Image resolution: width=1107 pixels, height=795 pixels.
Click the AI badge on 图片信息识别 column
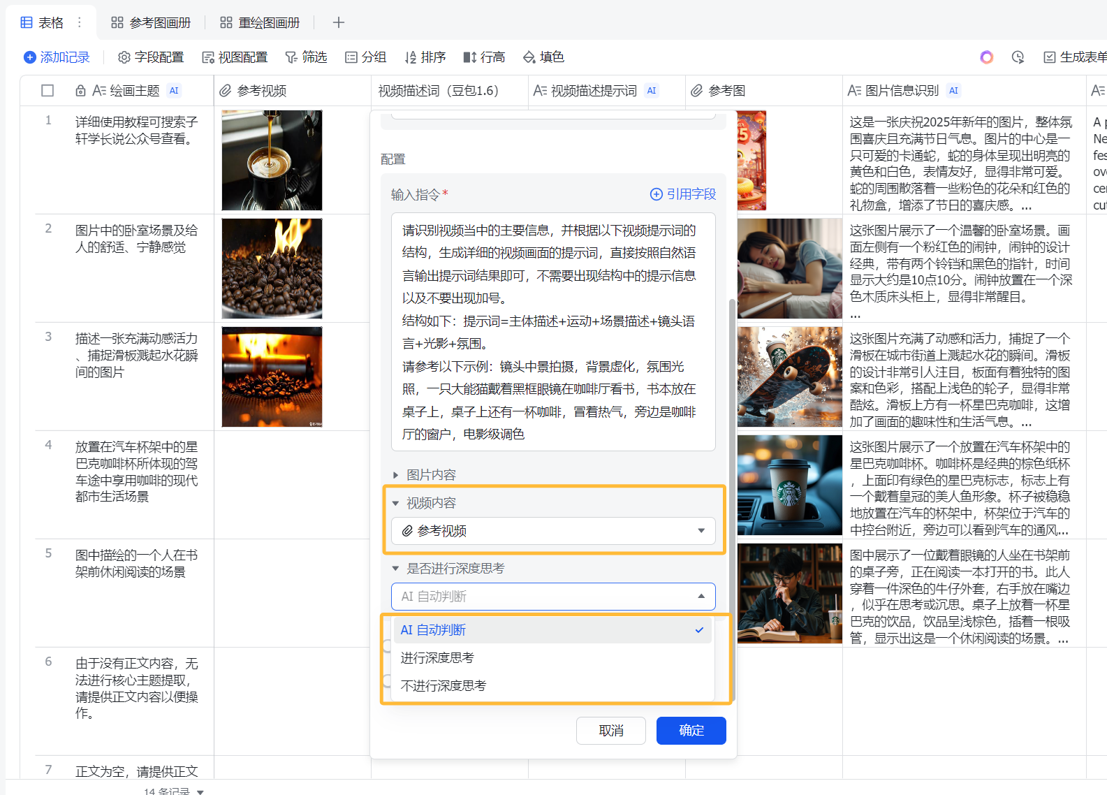coord(954,91)
